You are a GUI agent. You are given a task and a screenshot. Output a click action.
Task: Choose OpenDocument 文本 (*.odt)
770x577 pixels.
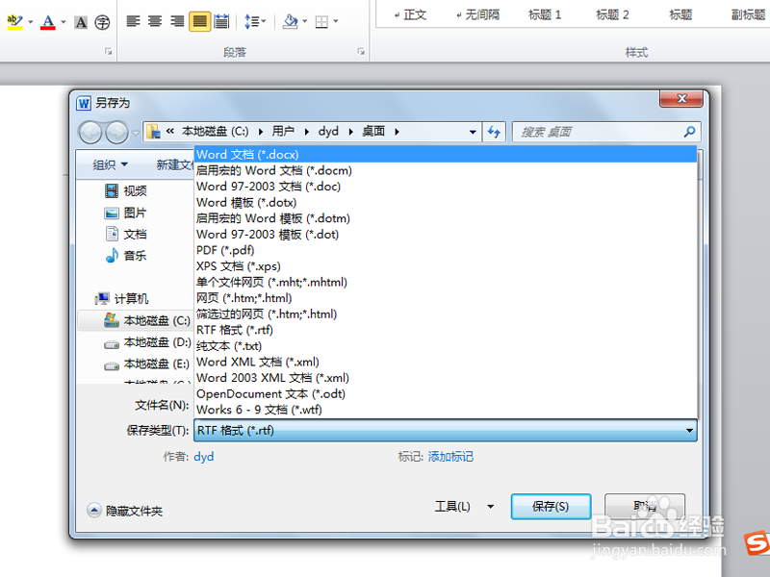446,394
